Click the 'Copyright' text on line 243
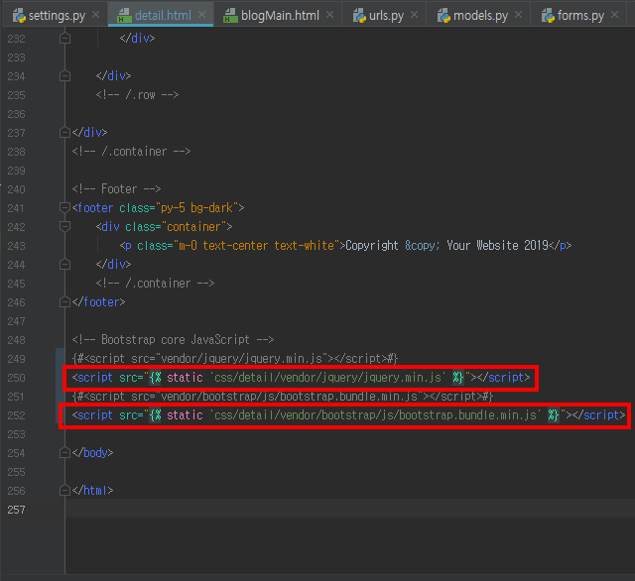 pyautogui.click(x=372, y=246)
